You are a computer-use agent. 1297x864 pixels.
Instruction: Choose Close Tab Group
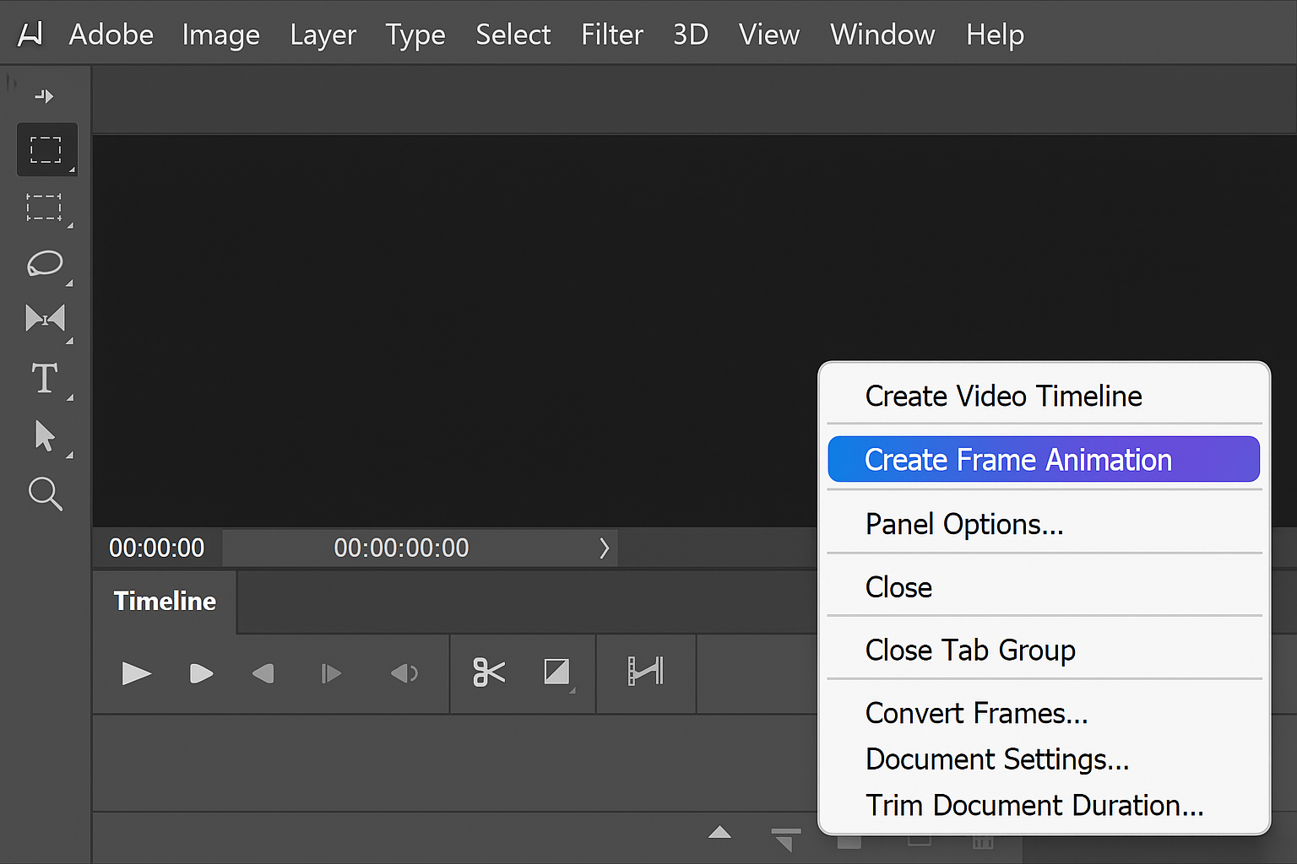(1045, 651)
